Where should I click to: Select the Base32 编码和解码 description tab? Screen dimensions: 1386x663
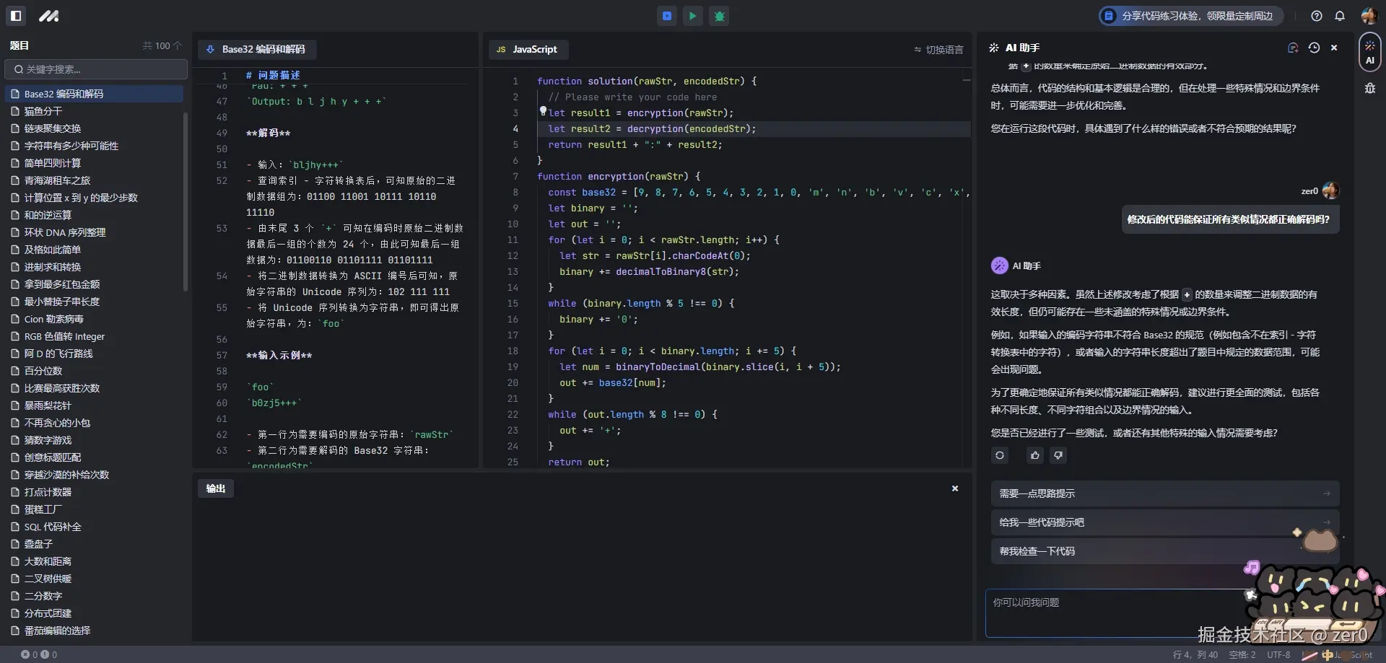pos(256,50)
